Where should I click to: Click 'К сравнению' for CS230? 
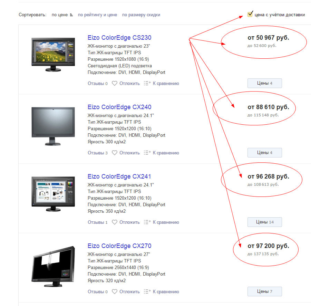click(x=166, y=84)
